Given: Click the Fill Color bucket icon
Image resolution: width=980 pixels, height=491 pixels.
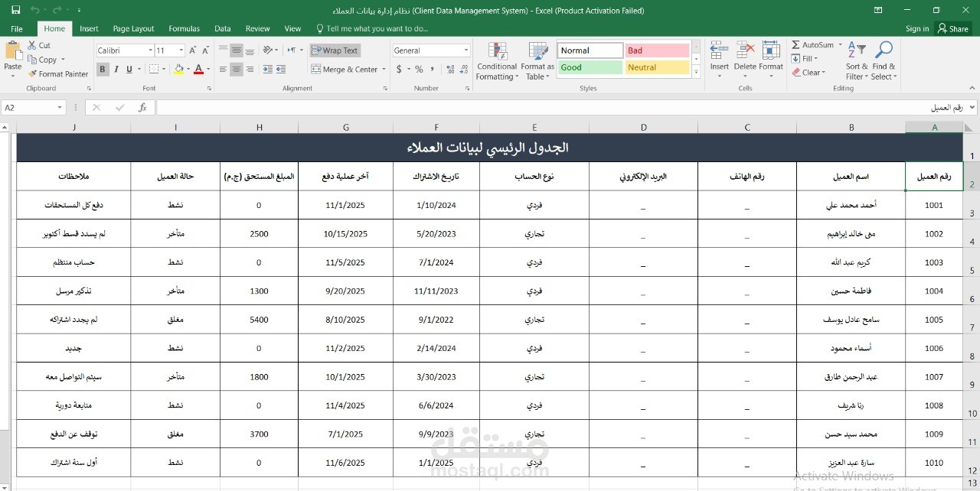Looking at the screenshot, I should pos(179,69).
